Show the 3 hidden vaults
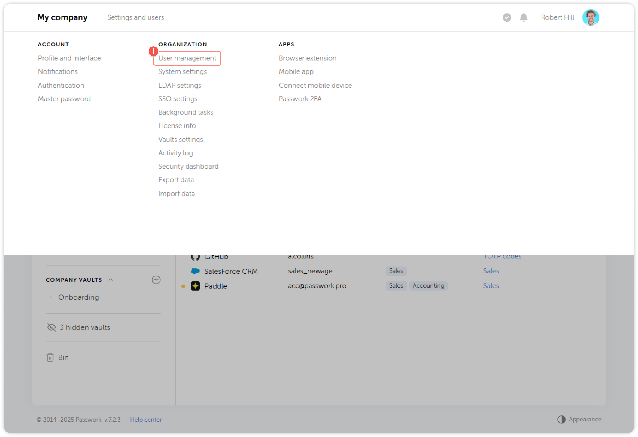638x437 pixels. 84,327
